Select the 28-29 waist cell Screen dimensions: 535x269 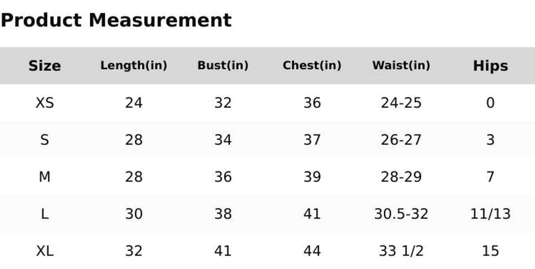401,177
